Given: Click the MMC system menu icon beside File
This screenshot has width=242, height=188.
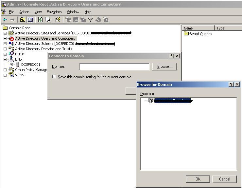Looking at the screenshot, I should click(x=4, y=12).
